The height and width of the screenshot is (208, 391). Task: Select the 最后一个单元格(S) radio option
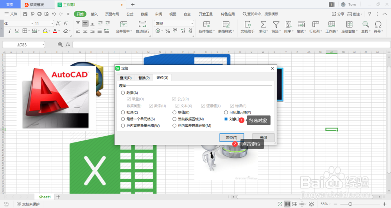(x=123, y=119)
